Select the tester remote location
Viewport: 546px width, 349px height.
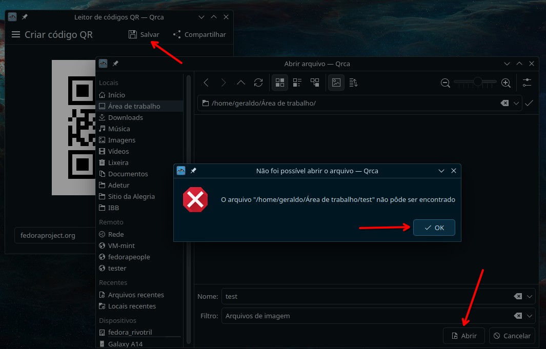[139, 268]
